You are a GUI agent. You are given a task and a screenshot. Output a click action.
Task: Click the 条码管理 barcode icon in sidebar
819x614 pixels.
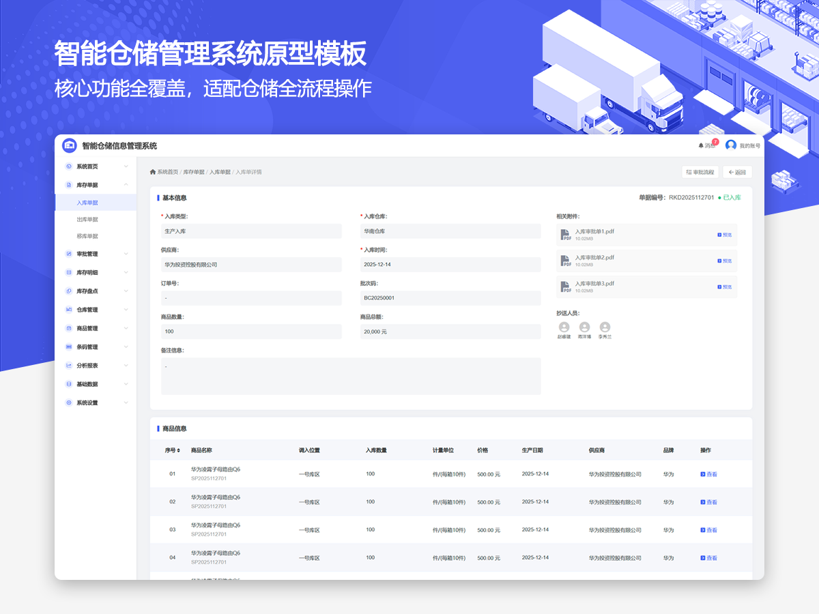[x=68, y=347]
